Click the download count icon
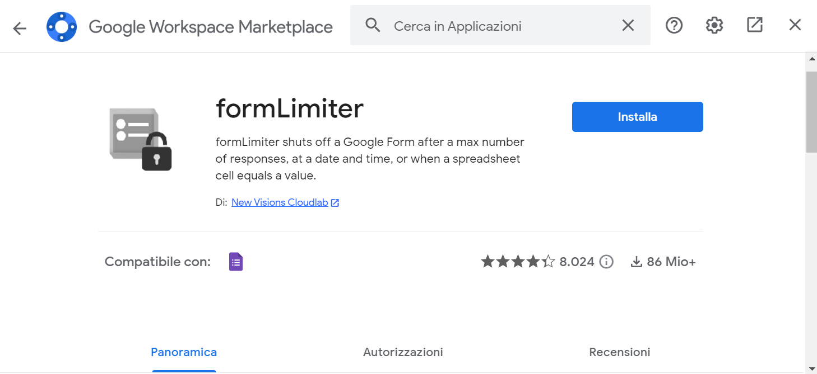The width and height of the screenshot is (817, 374). click(636, 262)
